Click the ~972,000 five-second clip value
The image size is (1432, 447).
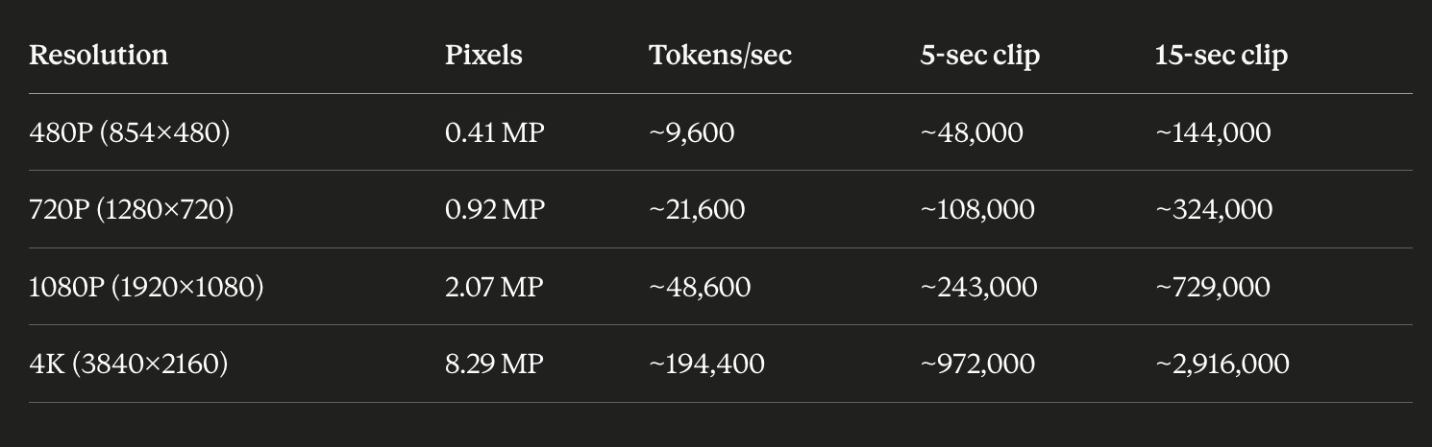click(x=977, y=365)
